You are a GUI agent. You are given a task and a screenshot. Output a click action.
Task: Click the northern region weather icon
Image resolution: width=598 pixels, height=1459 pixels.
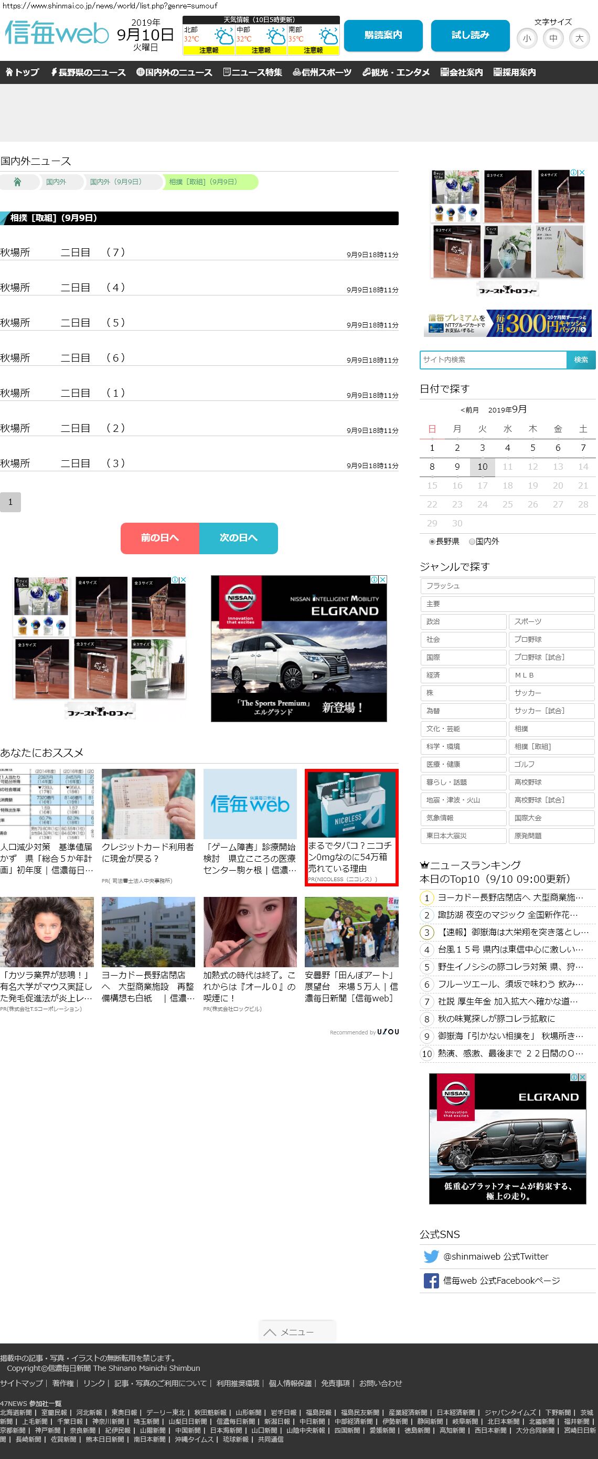pyautogui.click(x=223, y=37)
